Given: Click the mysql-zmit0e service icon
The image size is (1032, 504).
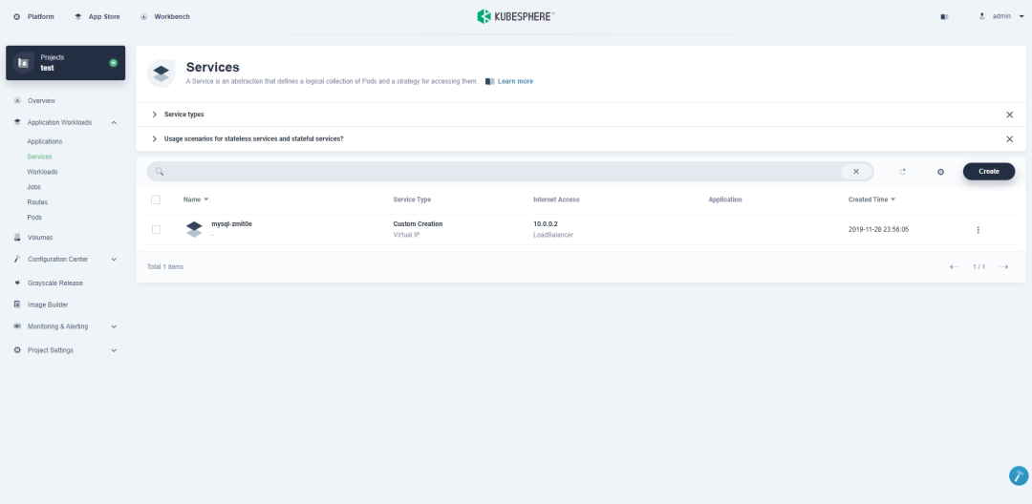Looking at the screenshot, I should (194, 229).
